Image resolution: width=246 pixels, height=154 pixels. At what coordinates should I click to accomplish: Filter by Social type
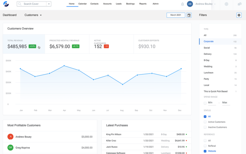tap(220, 48)
